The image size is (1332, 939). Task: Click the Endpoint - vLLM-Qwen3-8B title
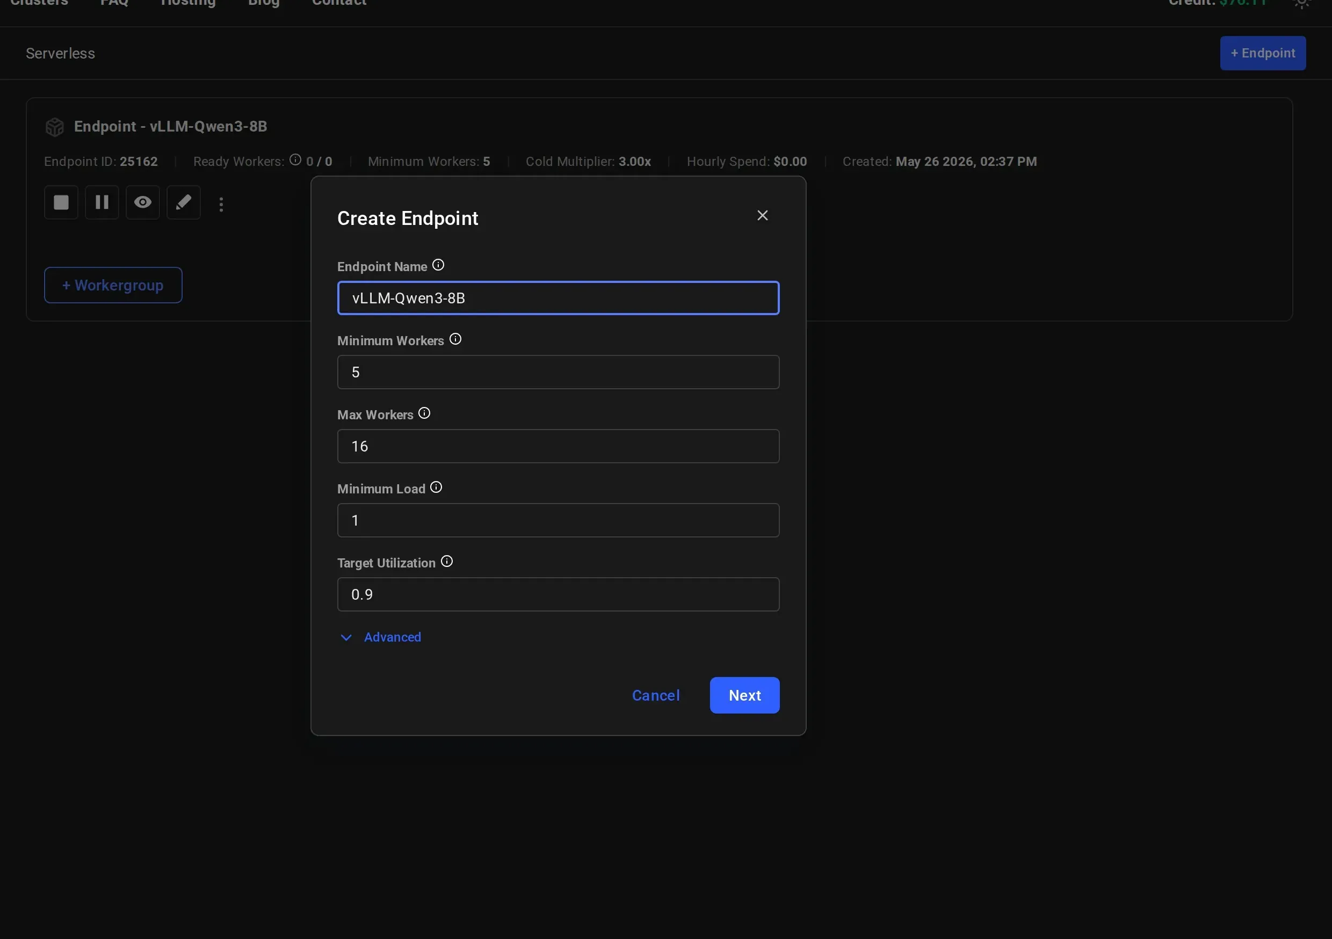(x=171, y=127)
